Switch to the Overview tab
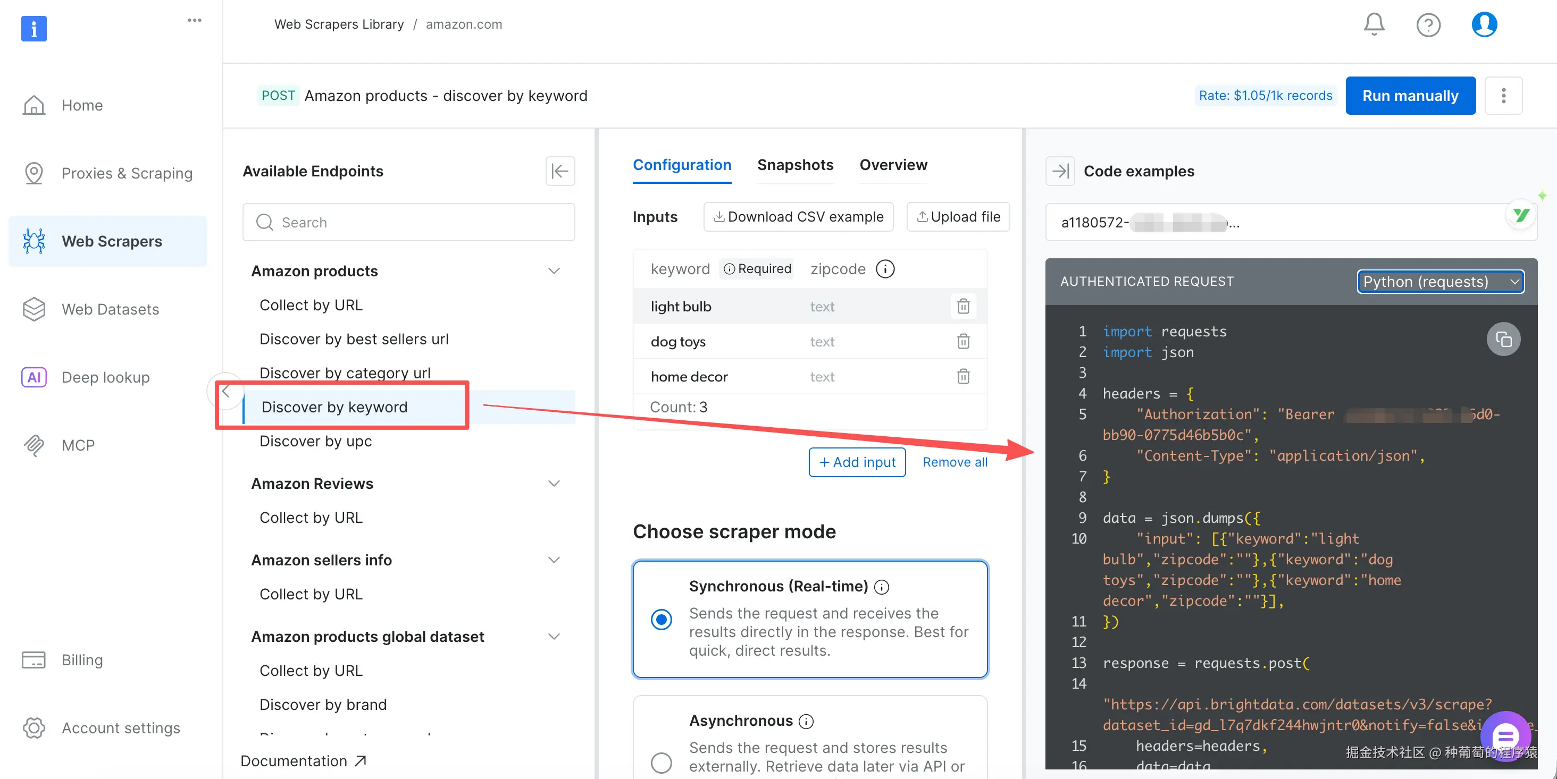1557x779 pixels. [x=893, y=165]
